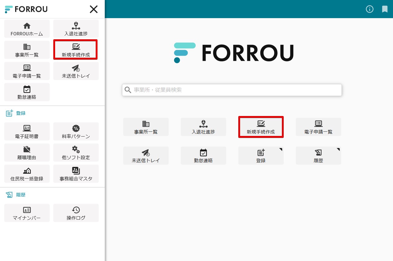Open 電子証明書 registration
This screenshot has width=393, height=261.
[x=27, y=131]
